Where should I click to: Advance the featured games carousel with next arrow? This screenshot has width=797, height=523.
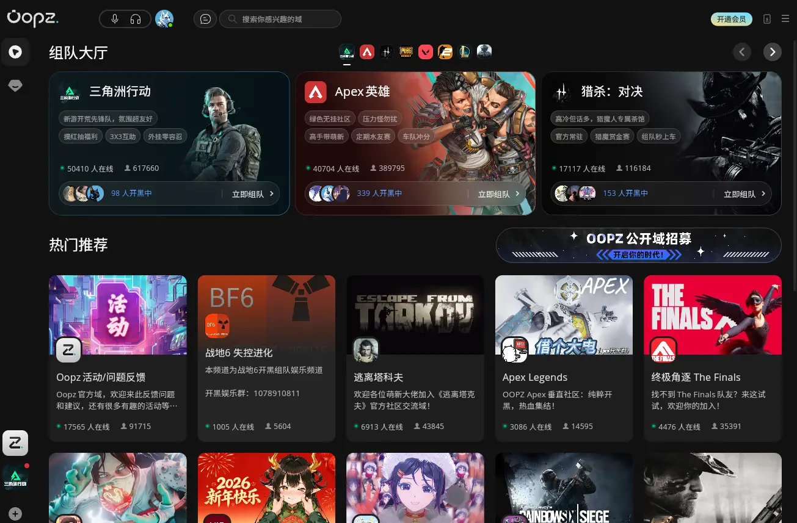772,52
